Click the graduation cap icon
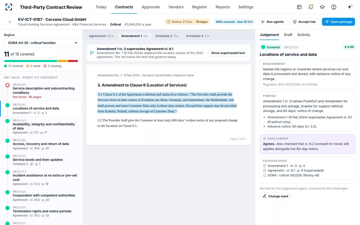The image size is (360, 225). tap(322, 7)
